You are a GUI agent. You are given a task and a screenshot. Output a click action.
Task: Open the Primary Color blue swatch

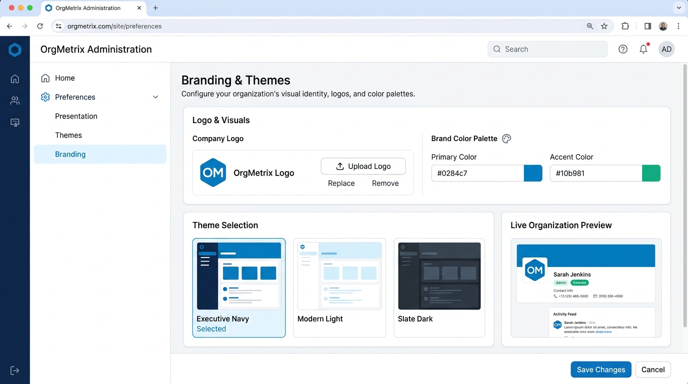[533, 173]
